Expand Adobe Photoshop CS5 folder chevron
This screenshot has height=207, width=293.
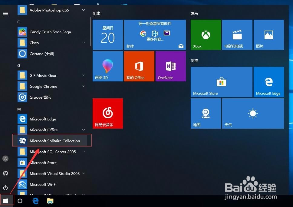point(84,10)
